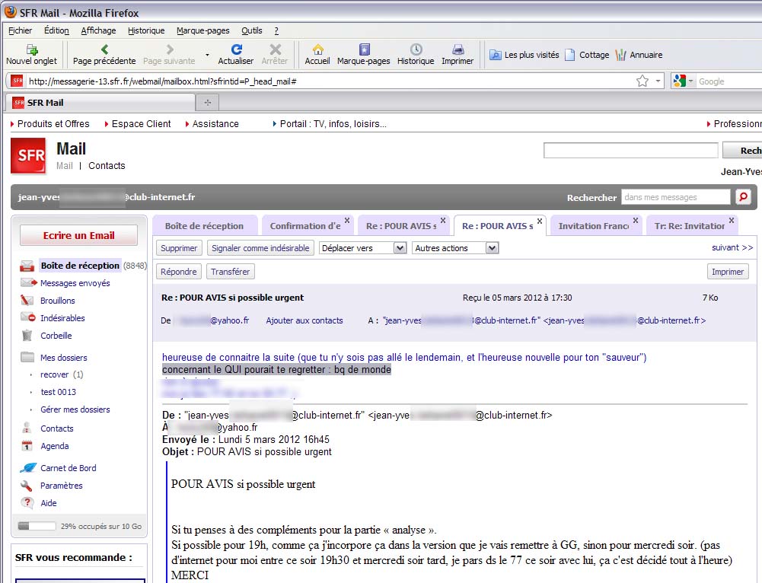The width and height of the screenshot is (762, 583).
Task: Open the navigation history dropdown arrow
Action: (x=208, y=55)
